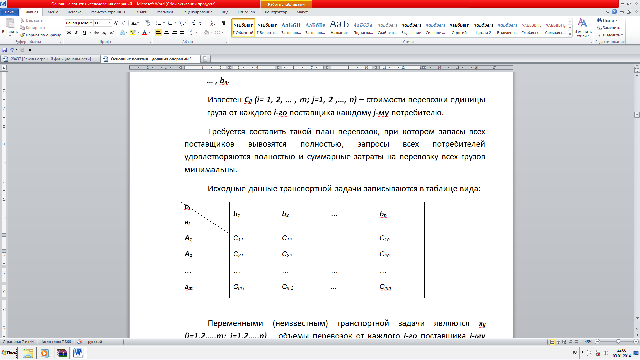Toggle Italic (К) formatting
The width and height of the screenshot is (640, 360).
[x=77, y=33]
